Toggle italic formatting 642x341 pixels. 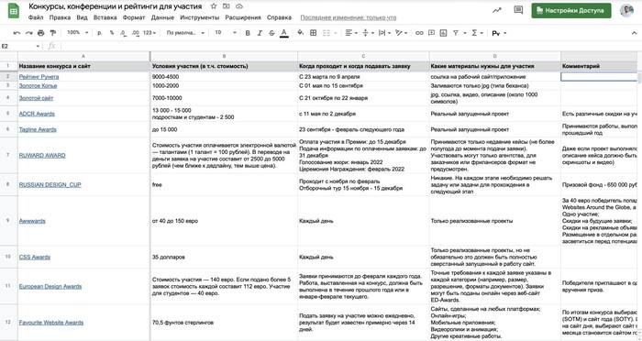tap(260, 33)
